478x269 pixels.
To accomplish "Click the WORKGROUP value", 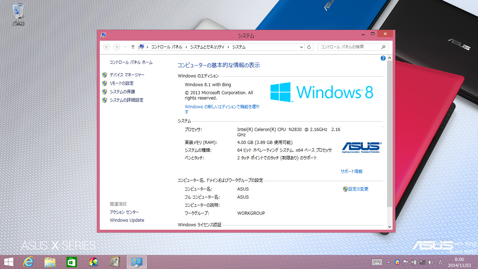I will 251,213.
